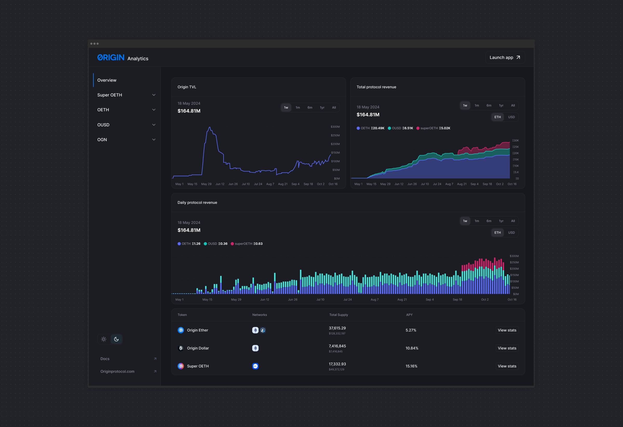This screenshot has width=623, height=427.
Task: Select 1w range in Daily protocol revenue
Action: [x=465, y=221]
